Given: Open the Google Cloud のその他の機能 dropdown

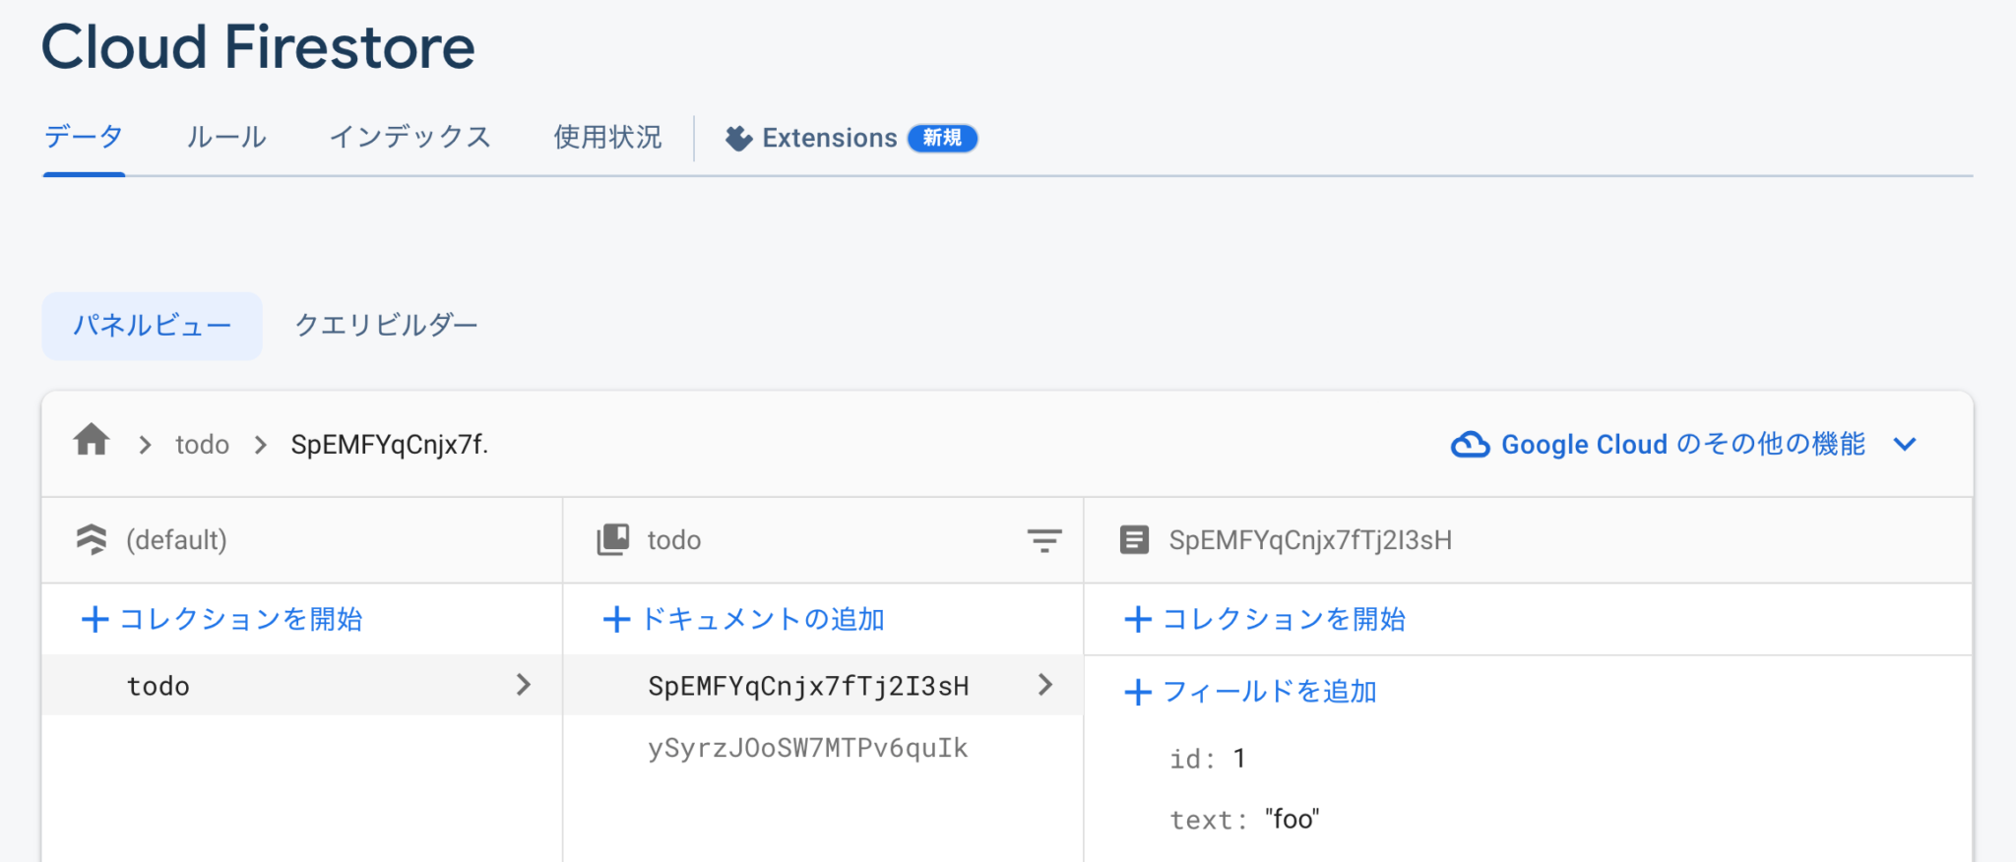Looking at the screenshot, I should [x=1905, y=444].
